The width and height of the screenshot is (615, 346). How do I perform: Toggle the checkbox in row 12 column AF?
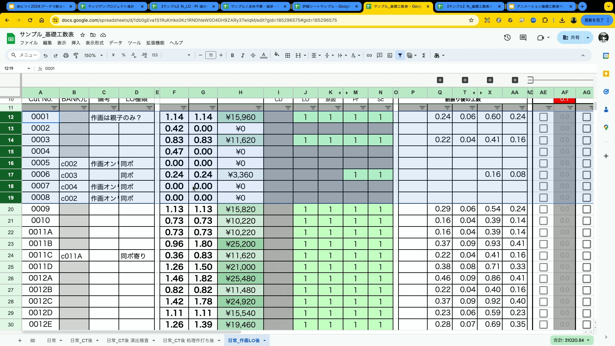(x=564, y=117)
